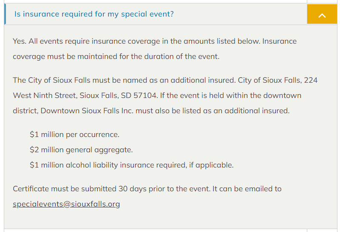
Task: Click the "coverage must be maintained" text
Action: click(x=59, y=56)
